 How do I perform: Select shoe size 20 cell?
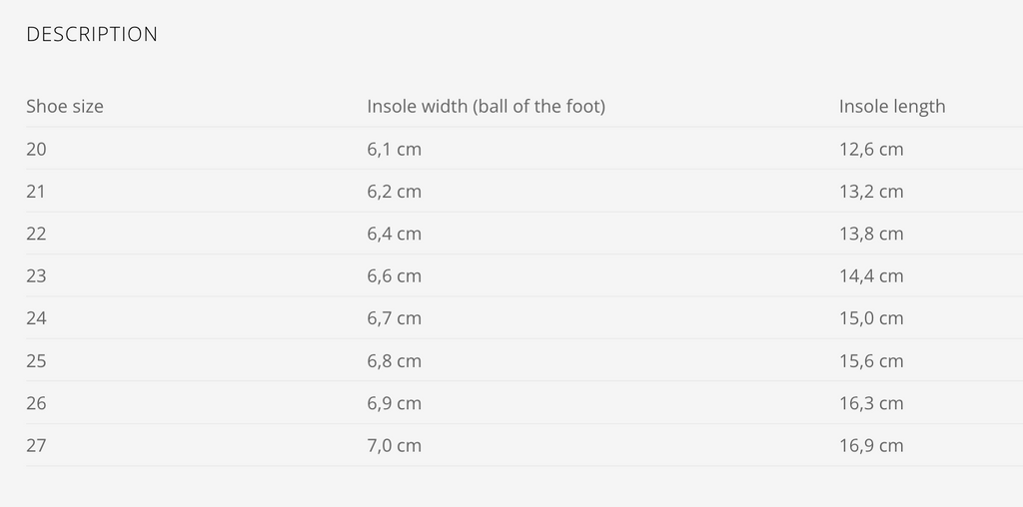(x=36, y=149)
